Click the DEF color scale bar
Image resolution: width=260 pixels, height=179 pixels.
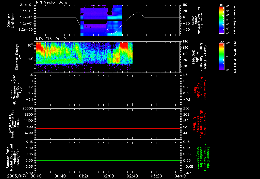[x=222, y=57]
